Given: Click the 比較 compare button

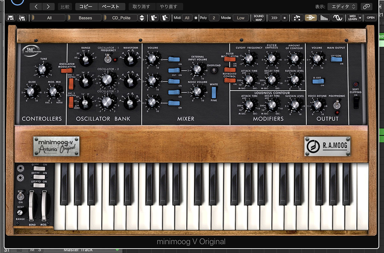Looking at the screenshot, I should point(65,6).
